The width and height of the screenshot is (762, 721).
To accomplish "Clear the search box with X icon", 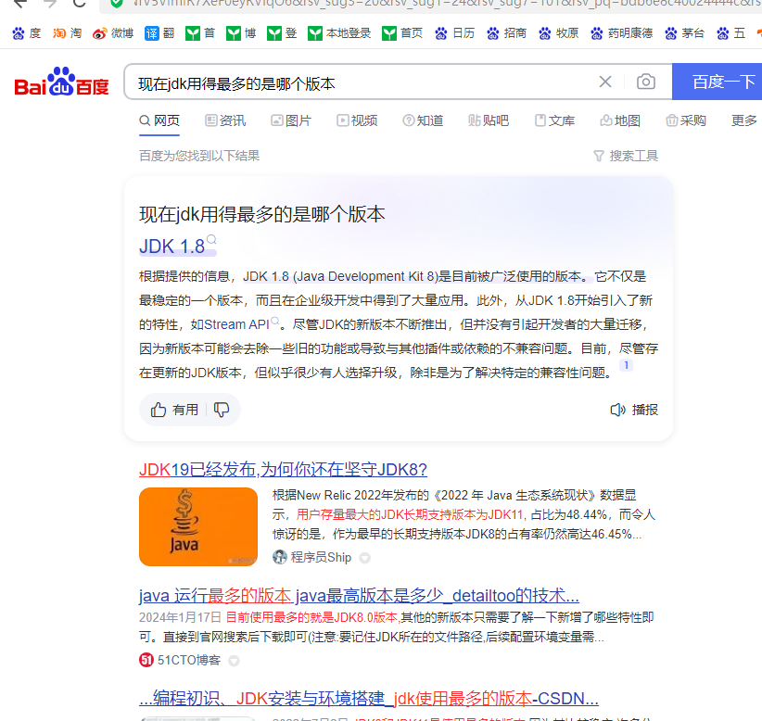I will coord(605,82).
